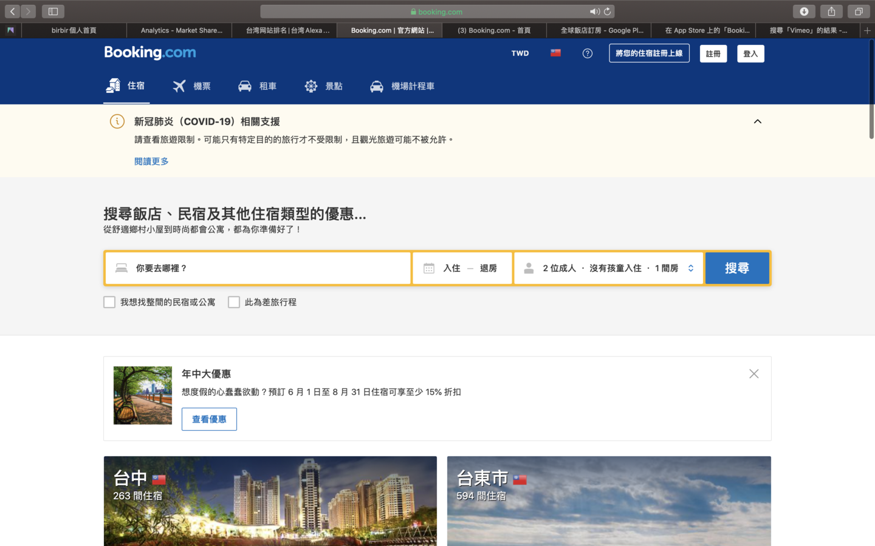Click the person icon in guests field
875x546 pixels.
[529, 268]
